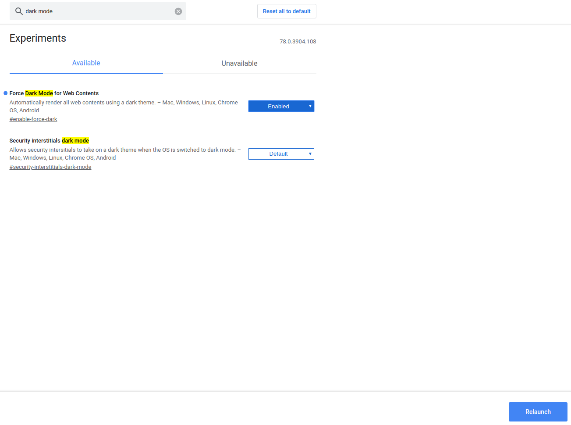Click the 'Force Dark Mode for Web Contents' title
The width and height of the screenshot is (571, 425).
[x=54, y=93]
